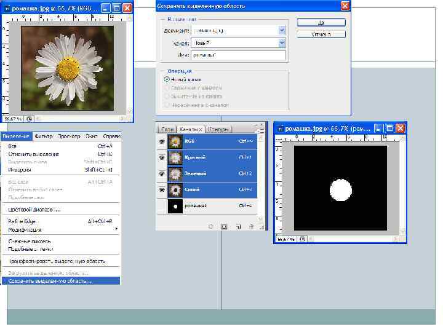Click status icon beside zoom in mask window
The height and width of the screenshot is (332, 443).
(x=302, y=239)
